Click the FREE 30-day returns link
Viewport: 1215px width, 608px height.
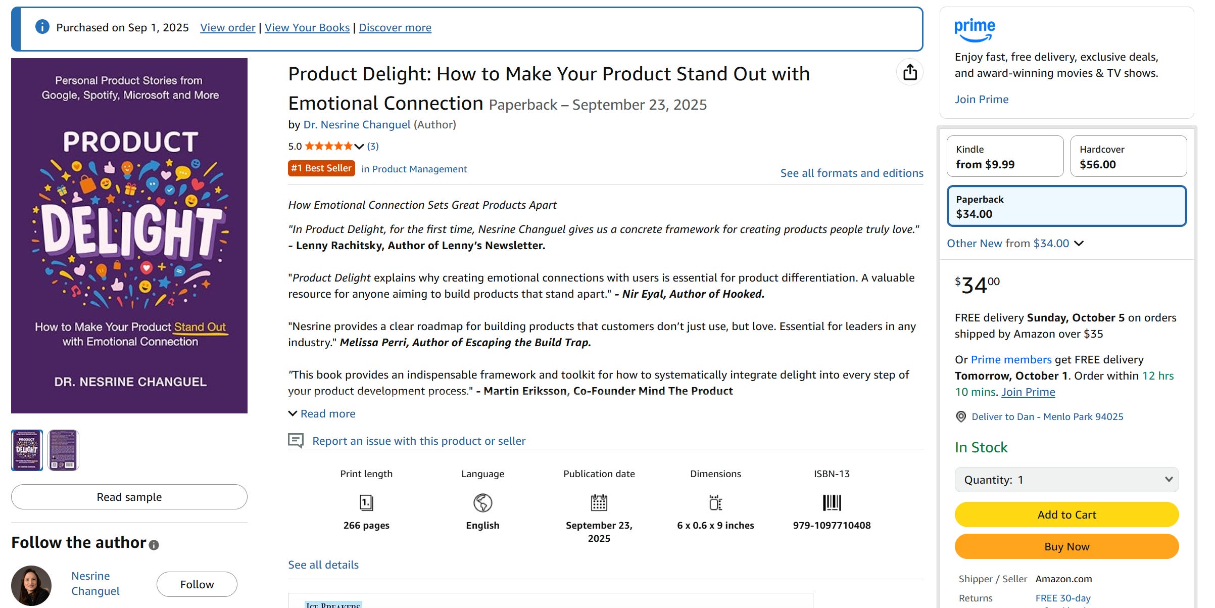(x=1063, y=598)
